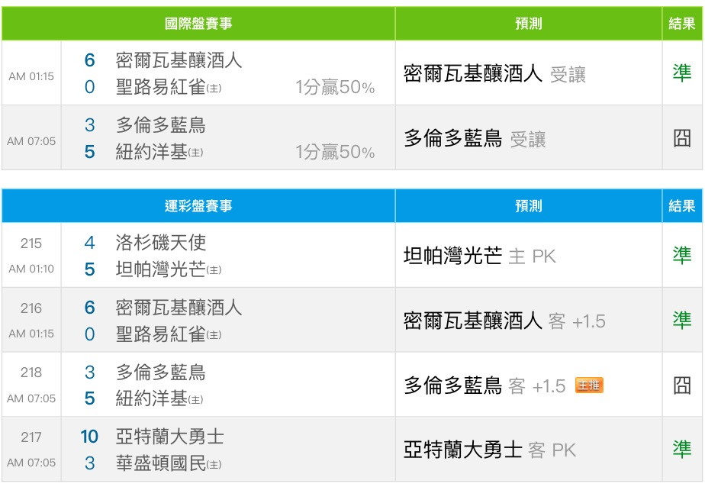Click the score 10 for 亞特蘭大勇士

tap(89, 437)
